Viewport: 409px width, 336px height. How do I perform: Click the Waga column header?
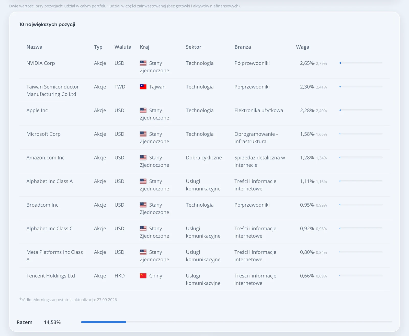click(x=303, y=47)
